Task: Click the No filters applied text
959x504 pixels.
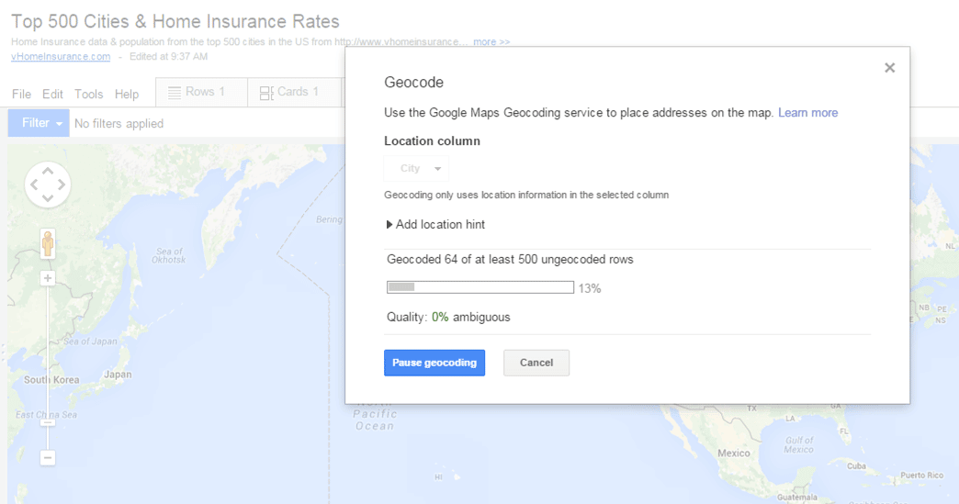Action: point(118,124)
